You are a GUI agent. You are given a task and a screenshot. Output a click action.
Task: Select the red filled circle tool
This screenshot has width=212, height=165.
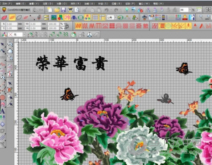(x=3, y=97)
